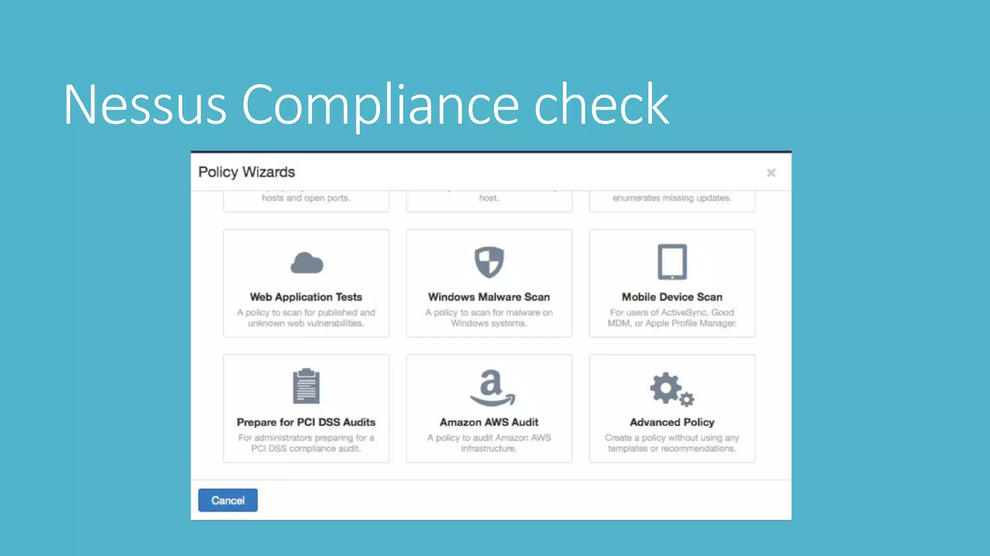Click the clipboard icon for PCI DSS Audits
This screenshot has height=556, width=990.
pos(306,386)
